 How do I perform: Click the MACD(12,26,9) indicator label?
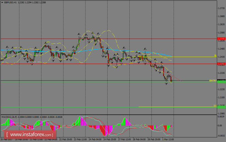coord(9,117)
